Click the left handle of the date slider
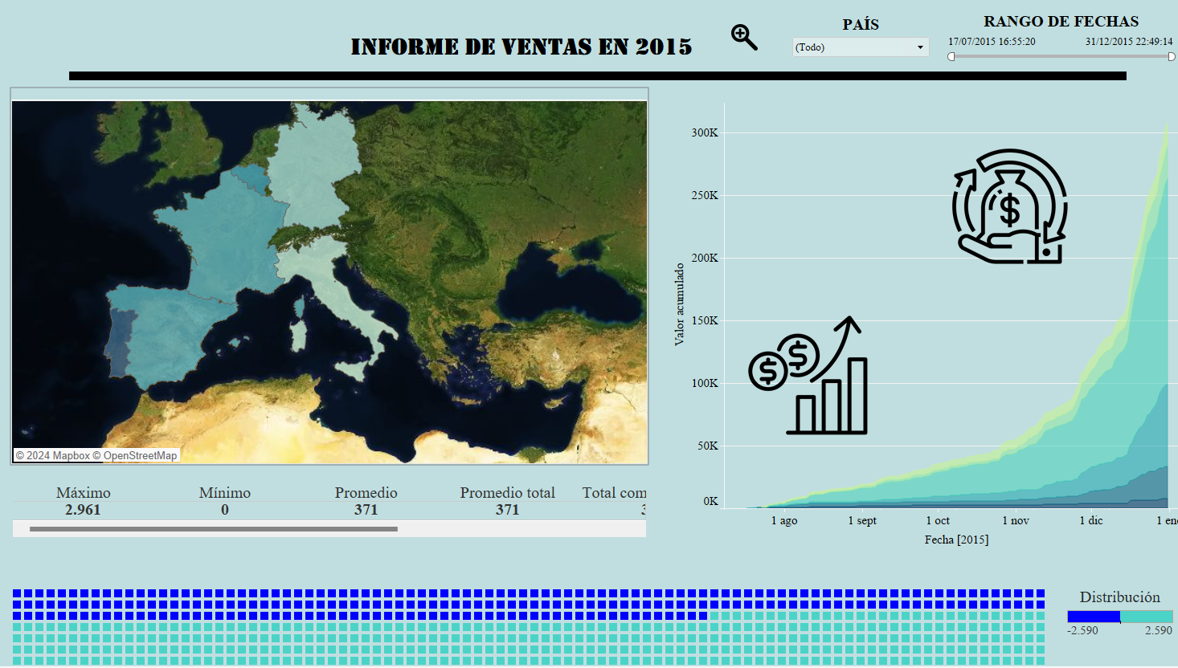The width and height of the screenshot is (1178, 668). [x=951, y=56]
